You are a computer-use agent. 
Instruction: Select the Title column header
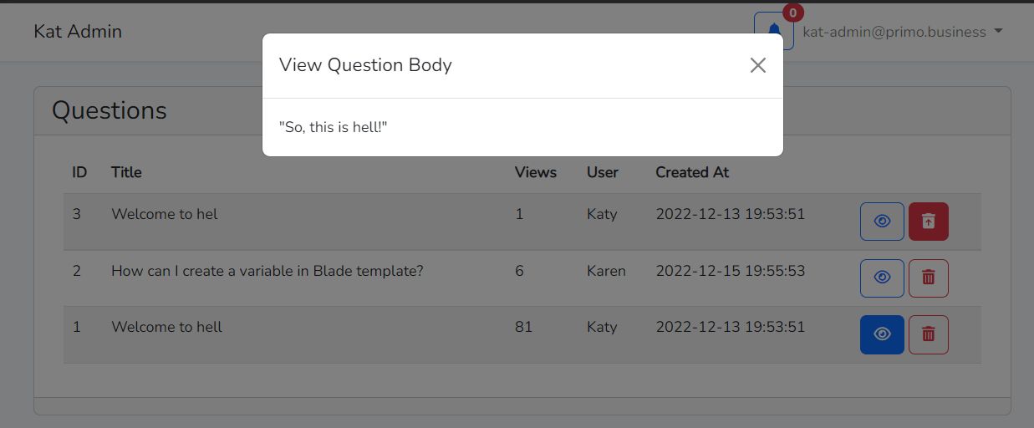(126, 172)
